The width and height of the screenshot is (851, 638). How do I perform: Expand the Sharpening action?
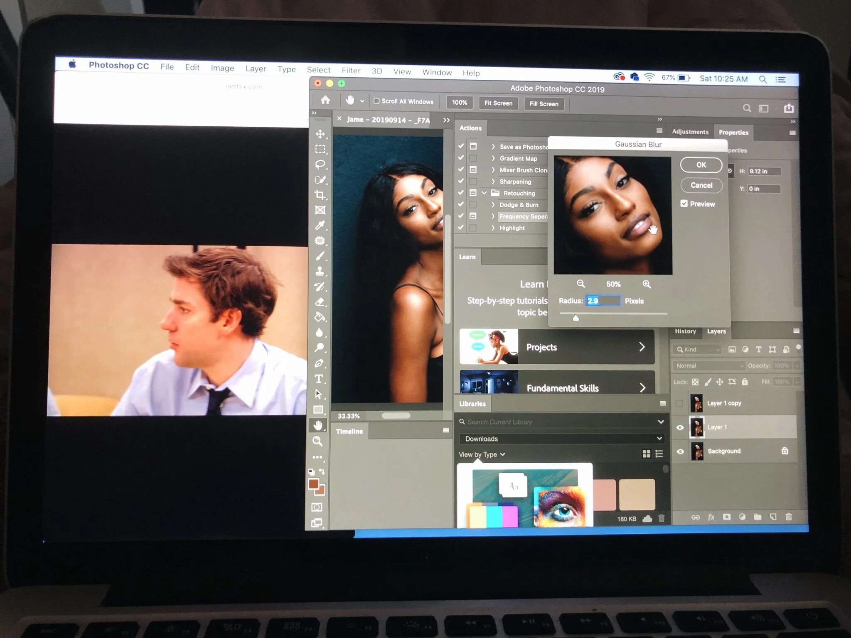pyautogui.click(x=493, y=182)
